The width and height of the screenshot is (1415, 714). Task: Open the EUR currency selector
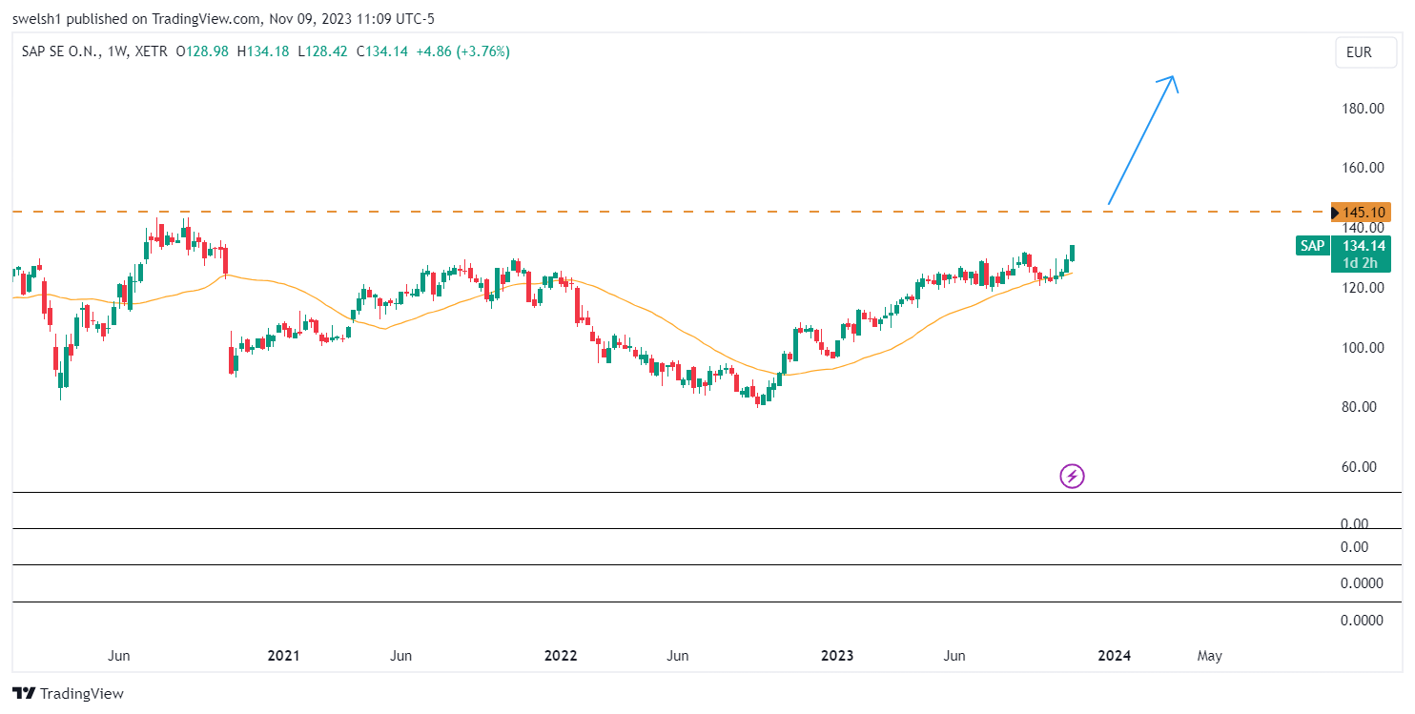(1358, 52)
